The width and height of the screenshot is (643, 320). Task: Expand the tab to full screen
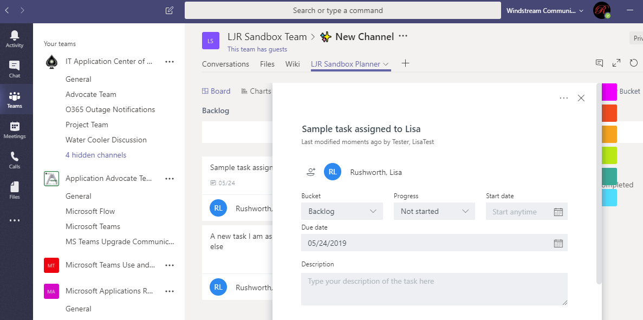616,63
